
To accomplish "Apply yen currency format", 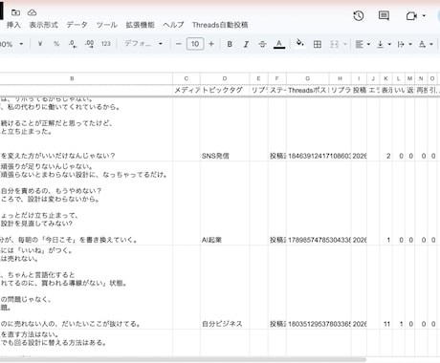I will click(x=40, y=44).
